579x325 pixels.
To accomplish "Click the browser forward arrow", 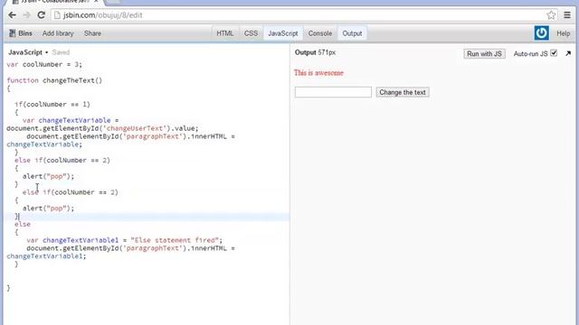I will [x=26, y=15].
